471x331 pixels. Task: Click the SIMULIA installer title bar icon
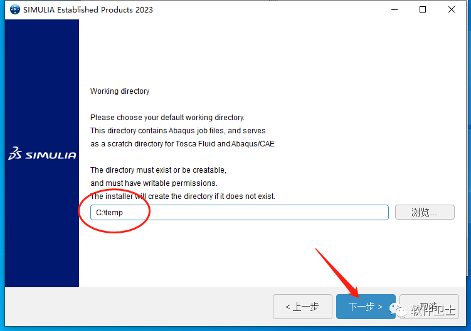14,9
